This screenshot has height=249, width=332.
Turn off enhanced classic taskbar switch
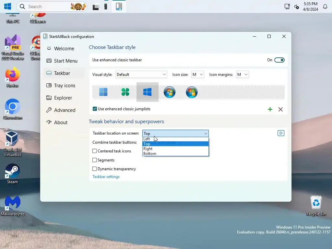tap(279, 60)
